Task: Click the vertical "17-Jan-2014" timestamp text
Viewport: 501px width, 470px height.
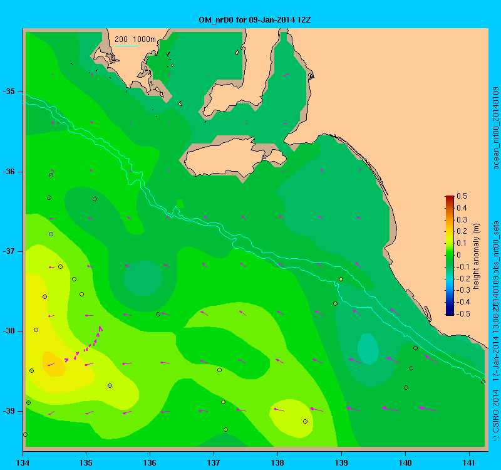Action: click(x=495, y=358)
